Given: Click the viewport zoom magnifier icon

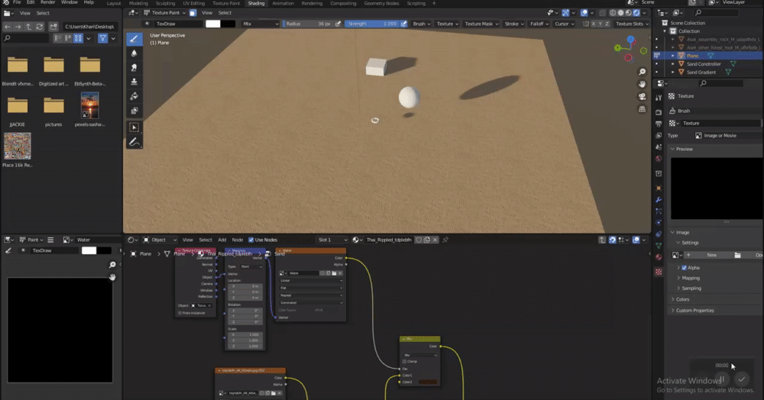Looking at the screenshot, I should coord(643,72).
